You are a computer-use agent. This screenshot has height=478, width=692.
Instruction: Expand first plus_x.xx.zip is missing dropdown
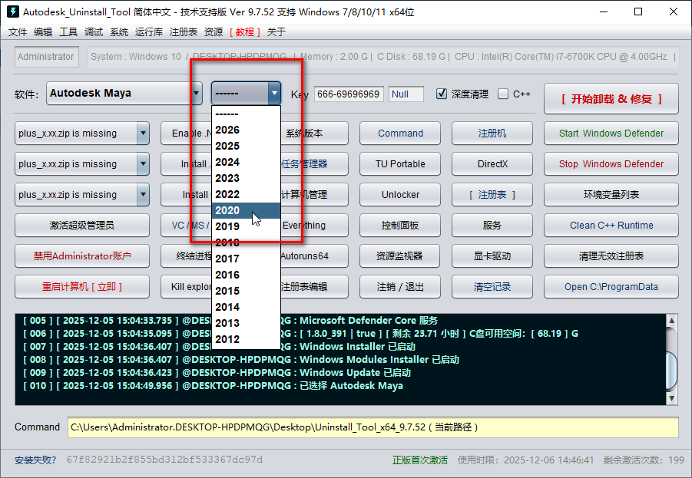point(143,134)
